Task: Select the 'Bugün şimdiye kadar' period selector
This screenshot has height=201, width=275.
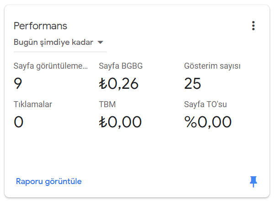Action: pos(60,43)
